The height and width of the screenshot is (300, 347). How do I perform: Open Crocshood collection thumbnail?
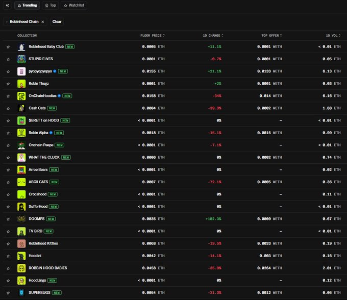click(x=21, y=194)
